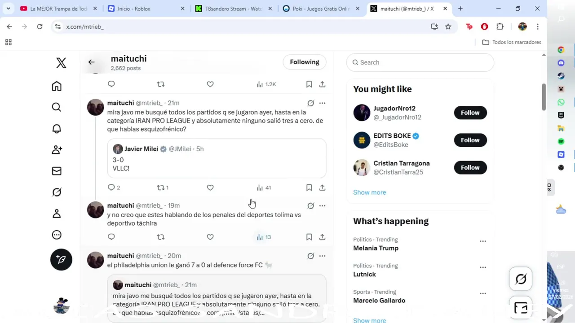Open X Home from sidebar

tap(57, 86)
